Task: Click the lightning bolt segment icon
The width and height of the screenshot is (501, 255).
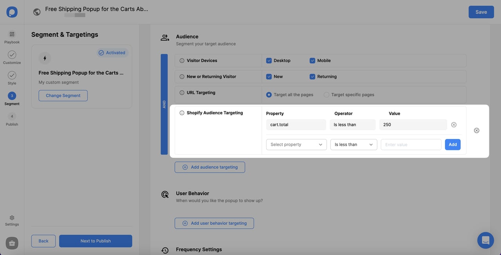Action: [45, 58]
